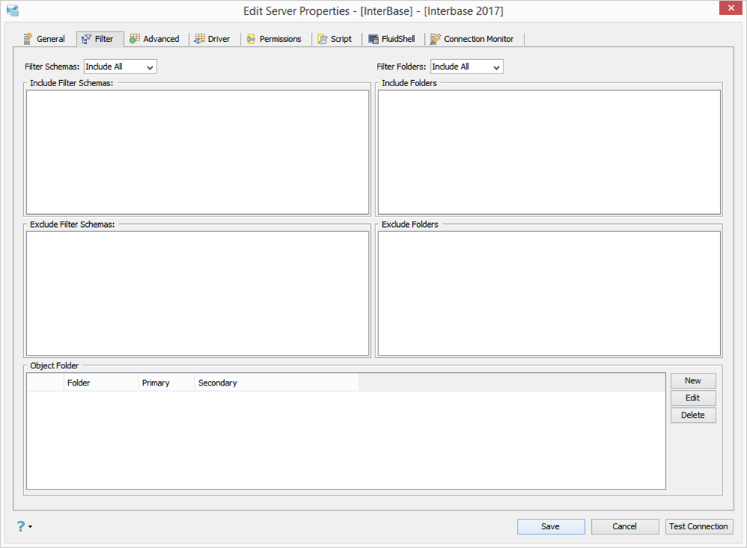747x548 pixels.
Task: Click the Script tab icon
Action: point(322,39)
